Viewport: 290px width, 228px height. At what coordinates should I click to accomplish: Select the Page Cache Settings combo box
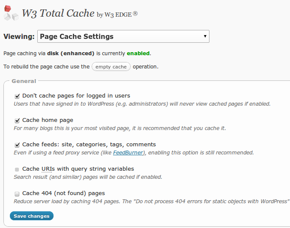[123, 36]
